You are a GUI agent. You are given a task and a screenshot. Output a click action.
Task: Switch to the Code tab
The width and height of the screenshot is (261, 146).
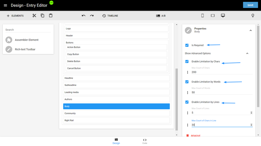pyautogui.click(x=145, y=141)
